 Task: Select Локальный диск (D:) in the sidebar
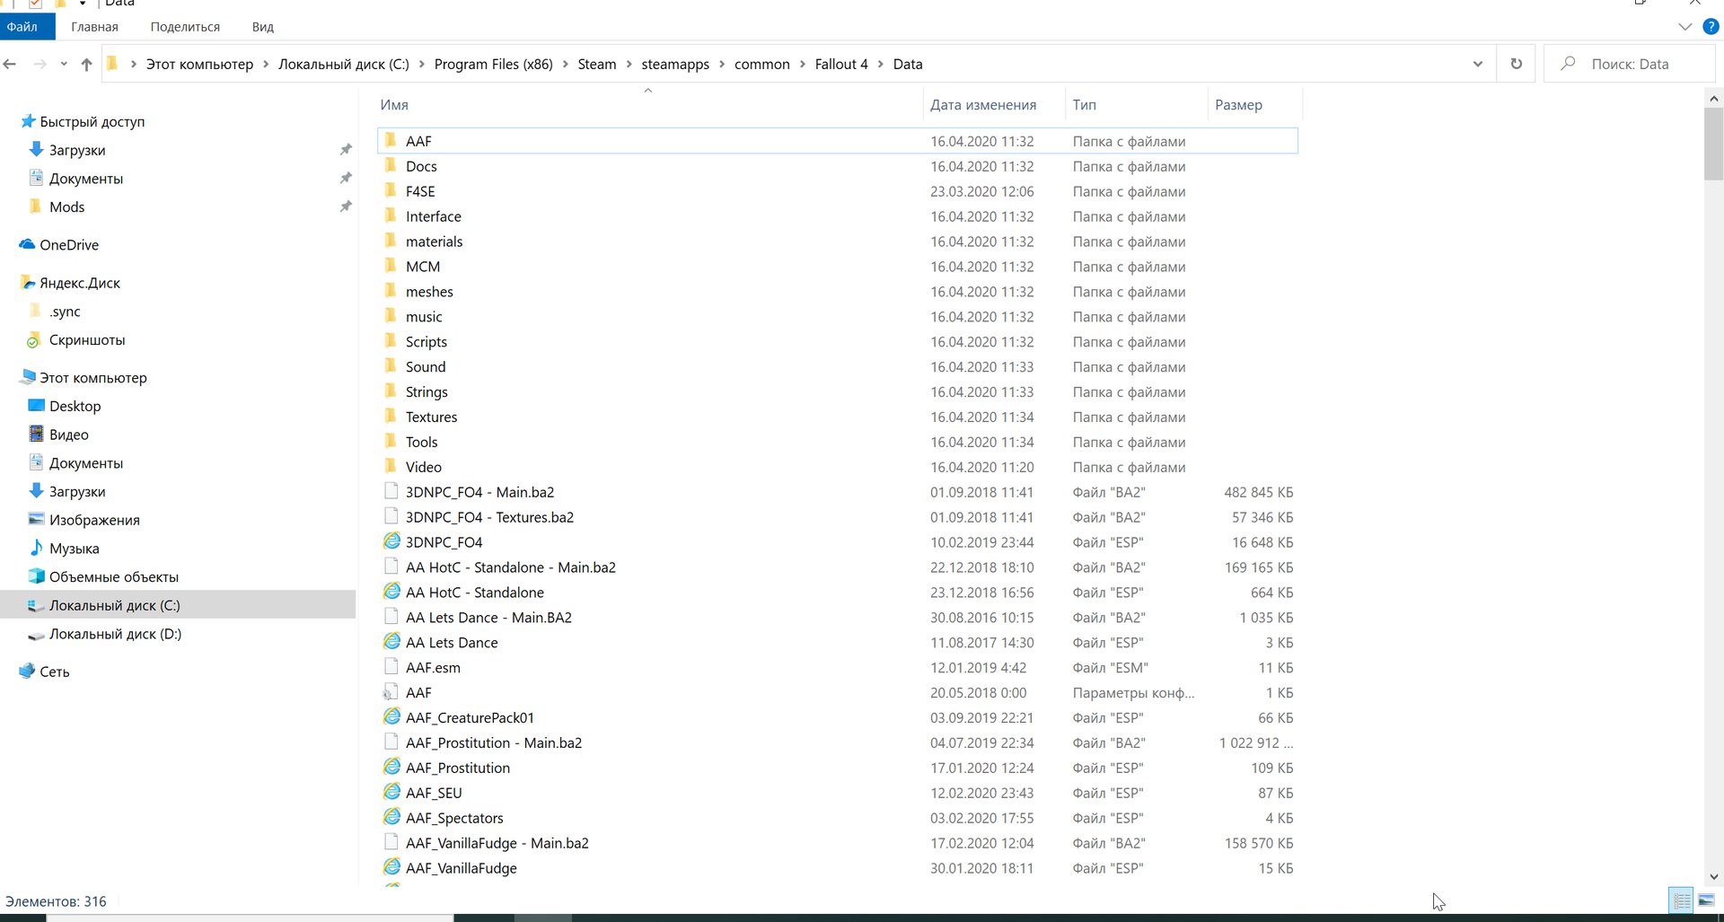click(x=115, y=634)
